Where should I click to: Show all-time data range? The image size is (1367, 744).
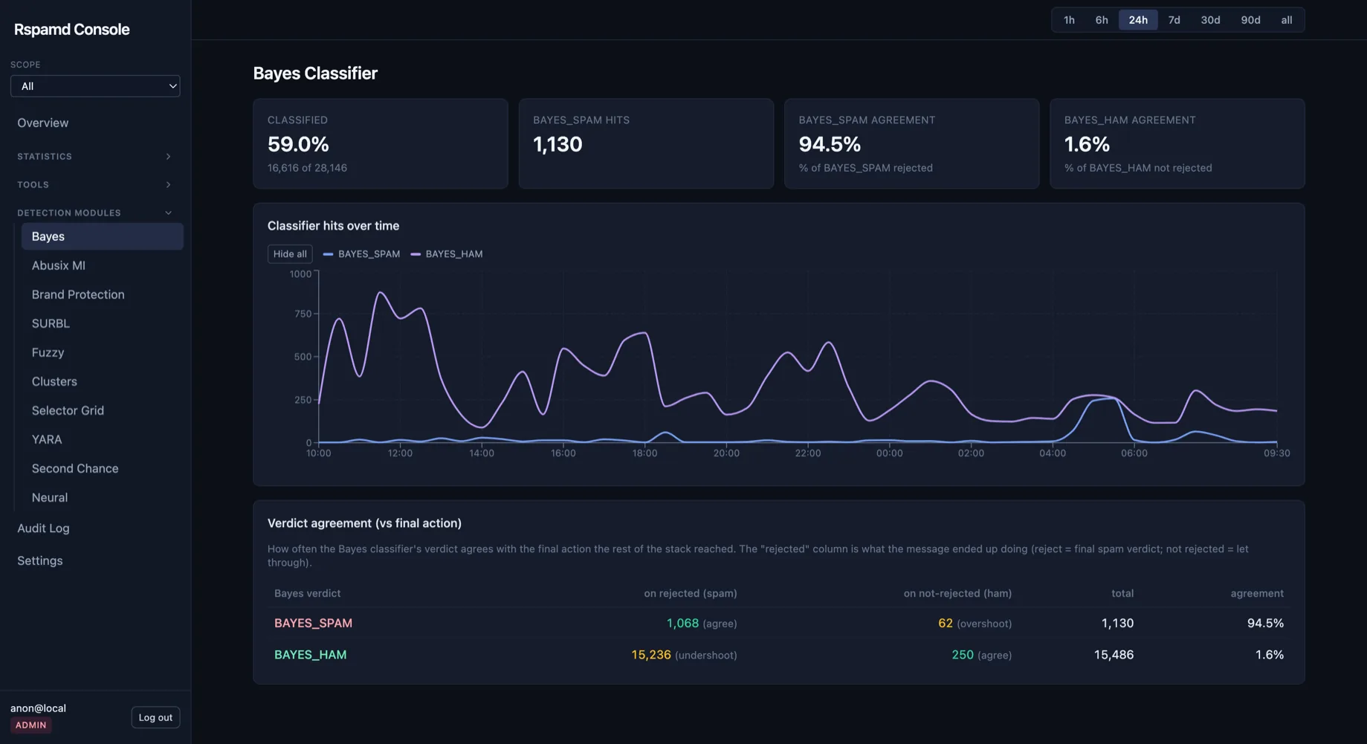1287,20
